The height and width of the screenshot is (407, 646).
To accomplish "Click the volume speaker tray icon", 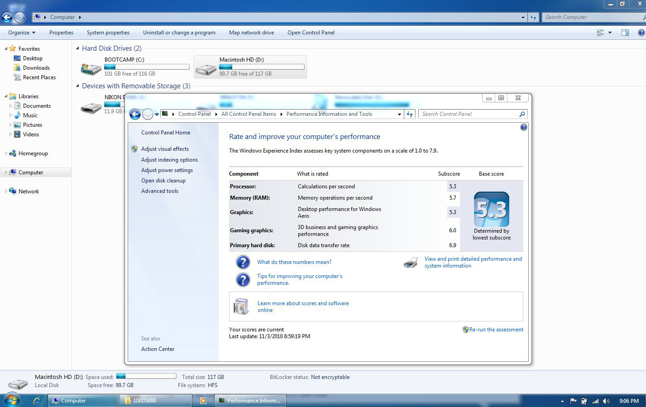I will pos(606,401).
